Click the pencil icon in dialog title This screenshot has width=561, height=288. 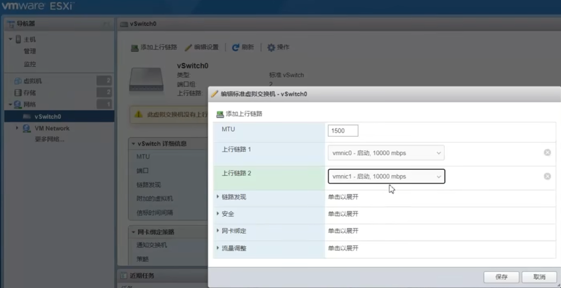215,94
